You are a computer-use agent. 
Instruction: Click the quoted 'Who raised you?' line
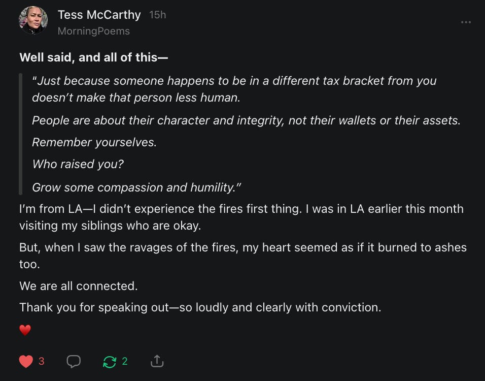click(78, 164)
